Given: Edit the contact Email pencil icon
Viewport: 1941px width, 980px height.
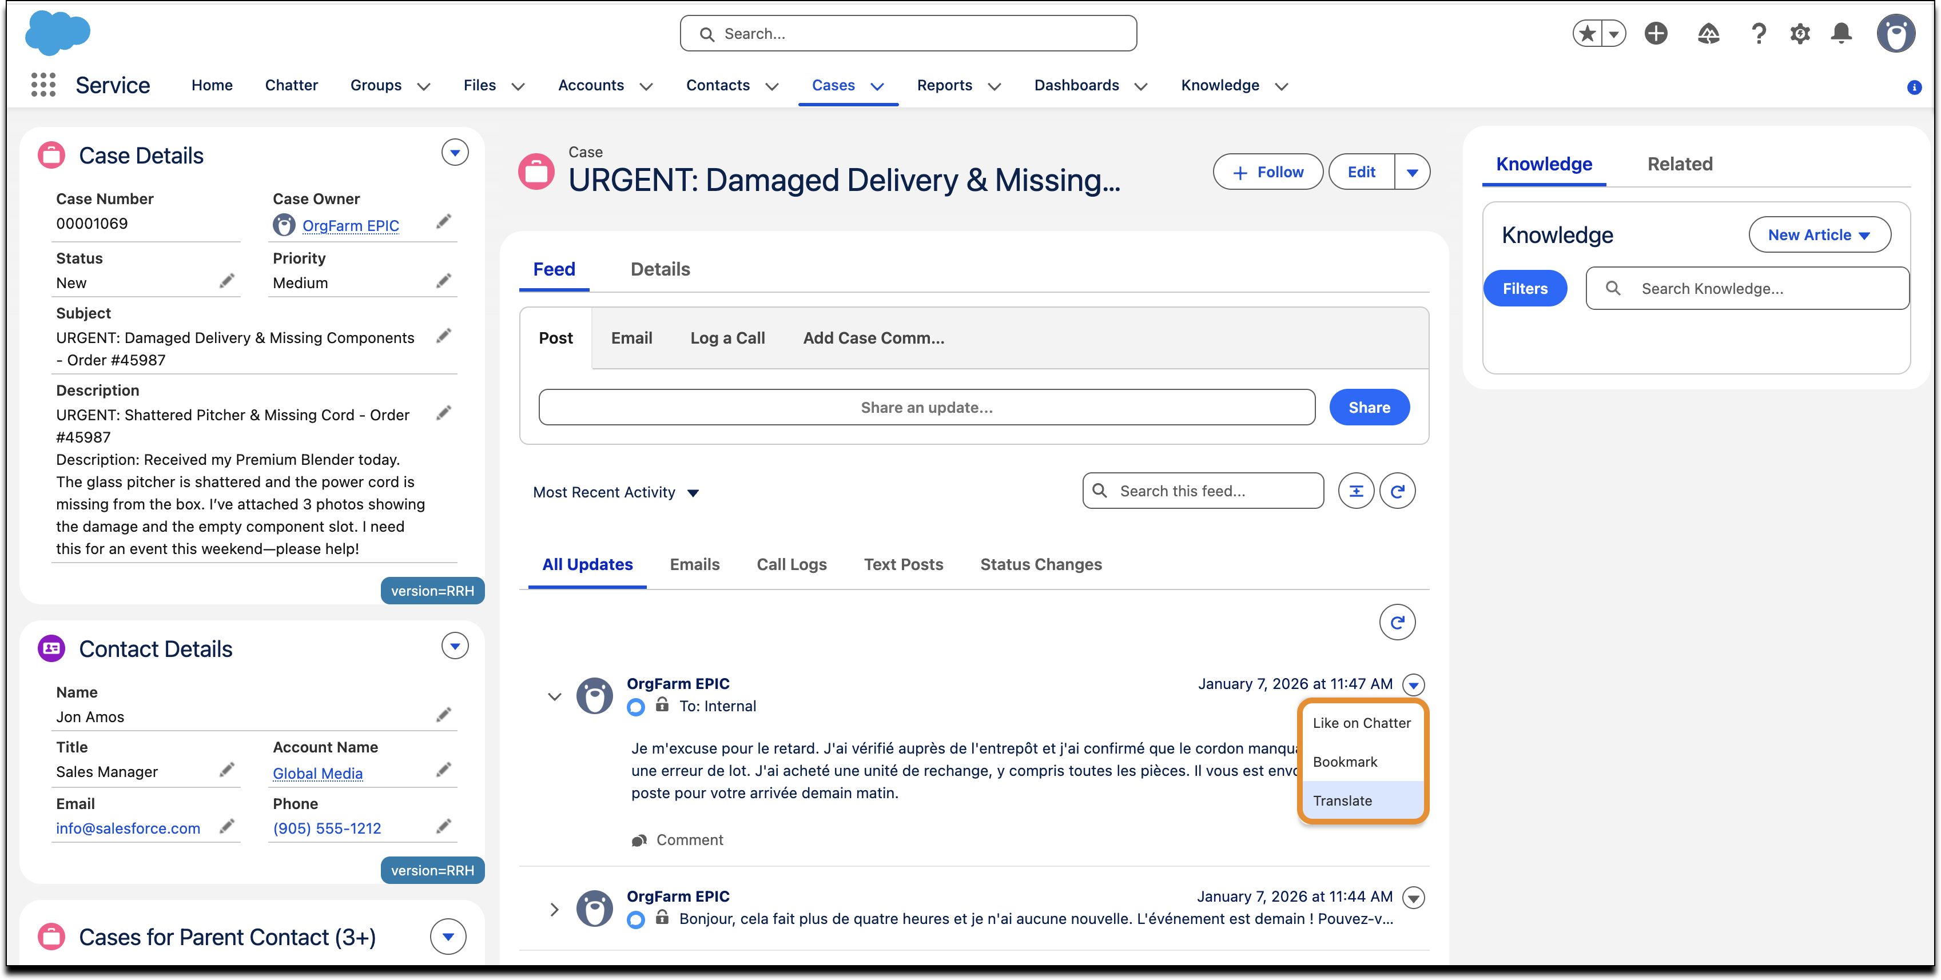Looking at the screenshot, I should point(227,826).
